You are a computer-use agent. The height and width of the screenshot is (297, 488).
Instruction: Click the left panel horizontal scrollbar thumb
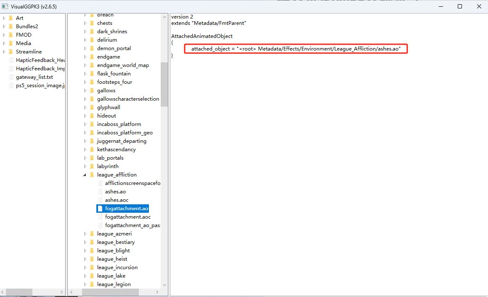(x=19, y=292)
